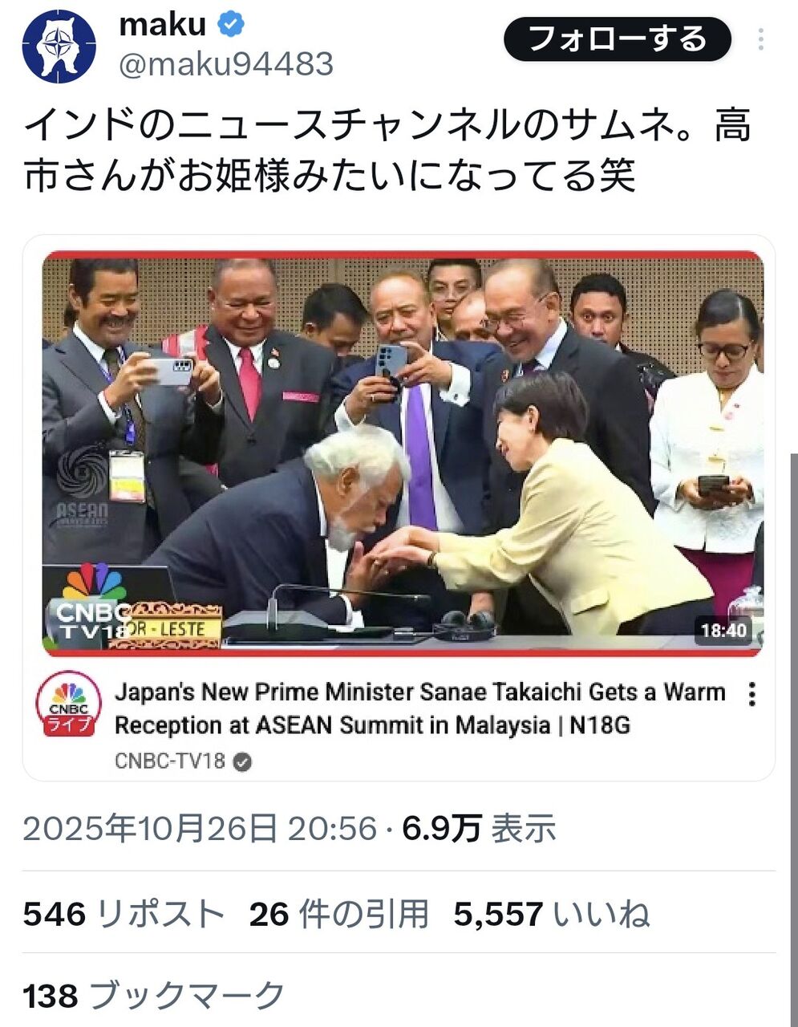Open maku's profile avatar

pos(59,47)
